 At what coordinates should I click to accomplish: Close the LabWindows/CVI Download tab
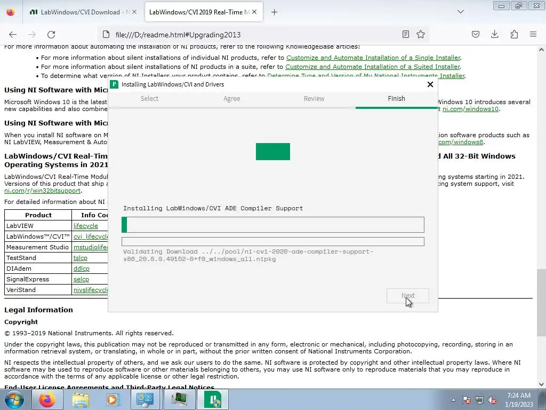(134, 12)
